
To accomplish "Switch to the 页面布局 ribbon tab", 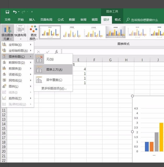I will [46, 20].
